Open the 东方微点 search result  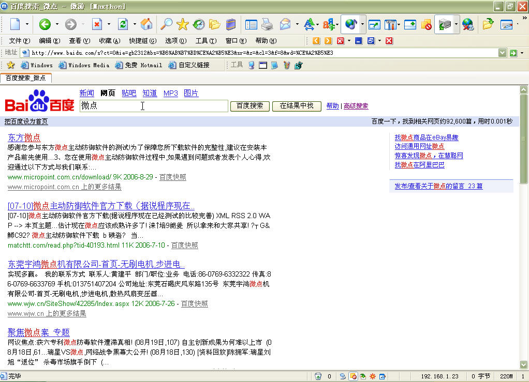pos(24,137)
